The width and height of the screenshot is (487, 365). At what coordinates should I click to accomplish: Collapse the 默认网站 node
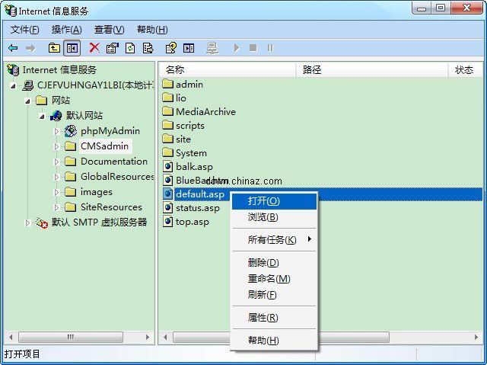[42, 117]
